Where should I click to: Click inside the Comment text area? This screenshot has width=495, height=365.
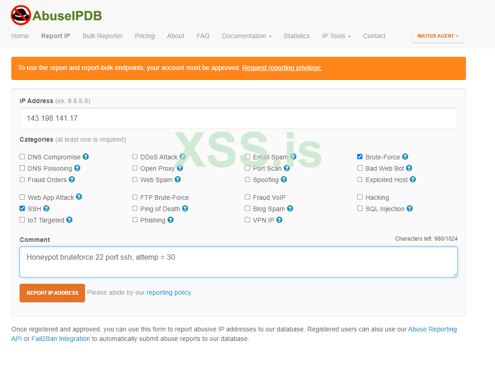coord(238,262)
